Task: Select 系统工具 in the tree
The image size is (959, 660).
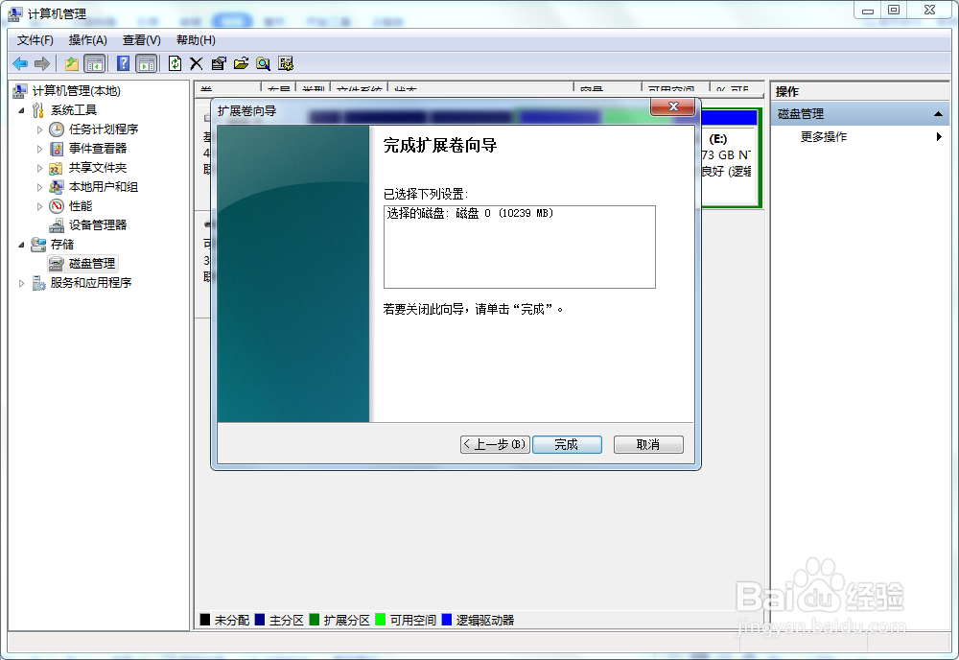Action: [74, 110]
